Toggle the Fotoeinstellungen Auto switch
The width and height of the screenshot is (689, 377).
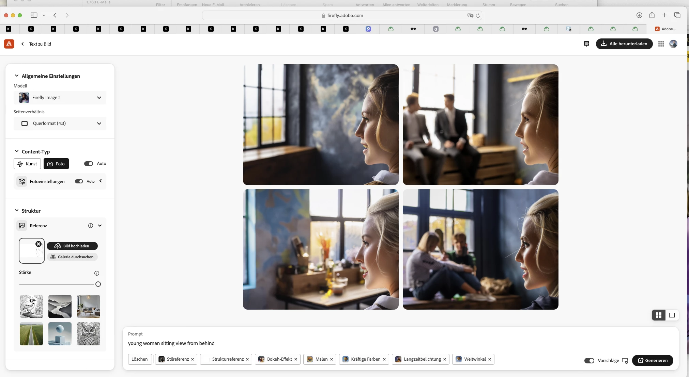(79, 181)
